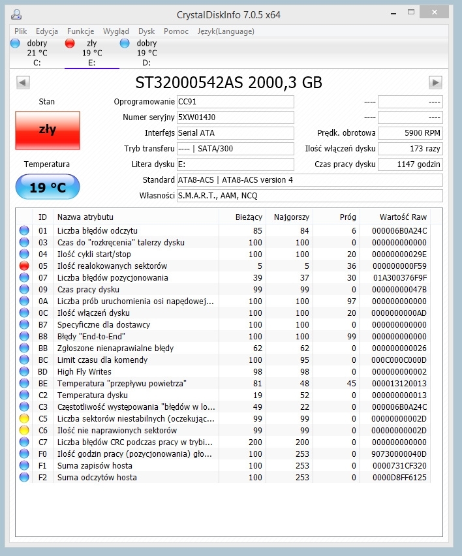
Task: Sort by Nazwa atrybutu column header
Action: 136,217
